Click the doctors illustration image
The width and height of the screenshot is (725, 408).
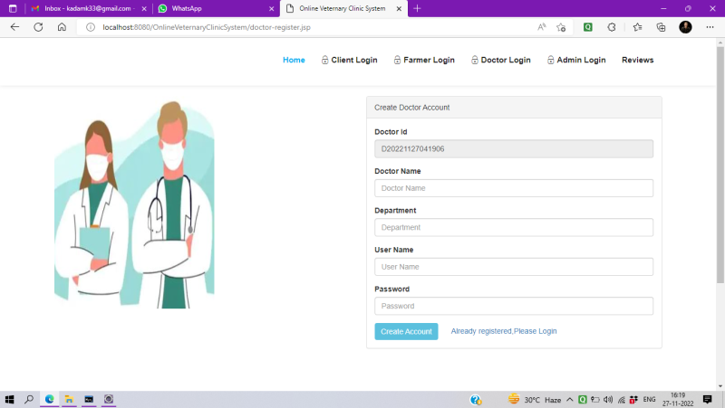tap(134, 204)
